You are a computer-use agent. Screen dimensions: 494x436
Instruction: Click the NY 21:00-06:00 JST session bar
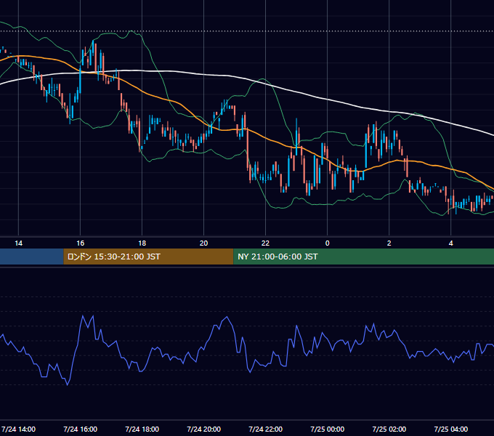click(363, 257)
